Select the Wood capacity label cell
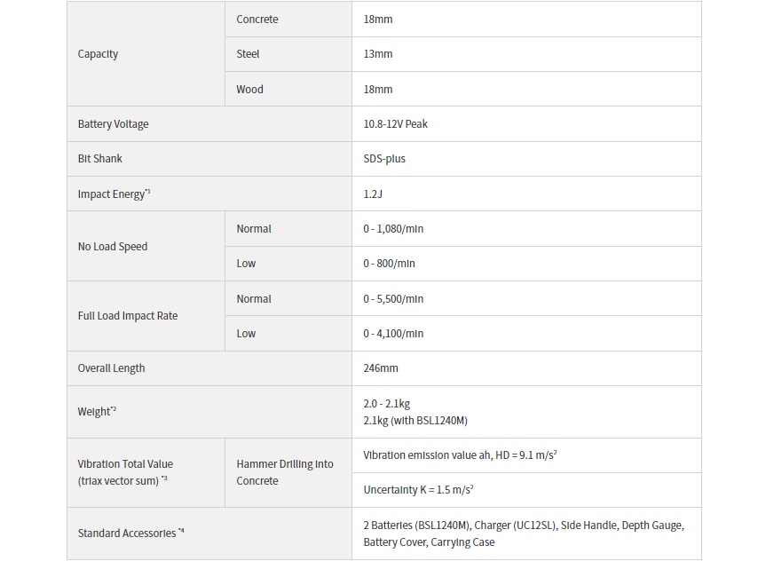Screen dimensions: 758x577 click(x=288, y=89)
